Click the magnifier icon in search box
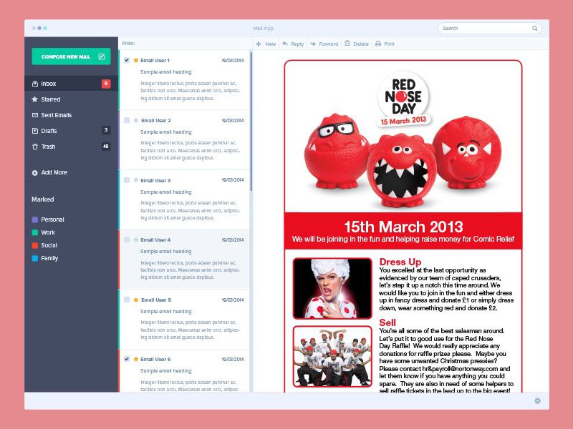Viewport: 573px width, 429px height. tap(534, 28)
